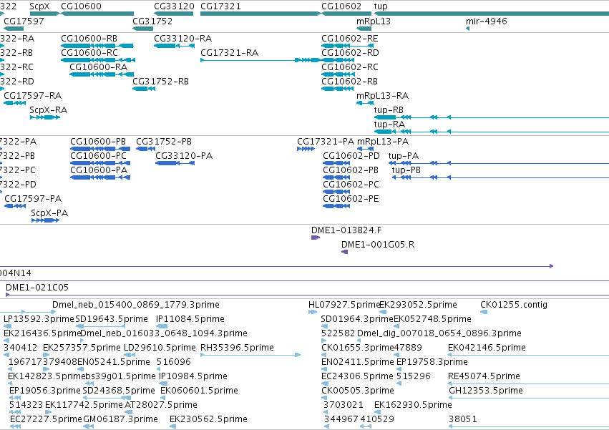
Task: Click transcript mRpL13-RA
Action: [x=382, y=96]
